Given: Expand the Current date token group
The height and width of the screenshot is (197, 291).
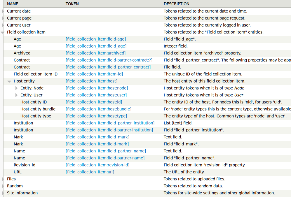Looking at the screenshot, I should 3,11.
